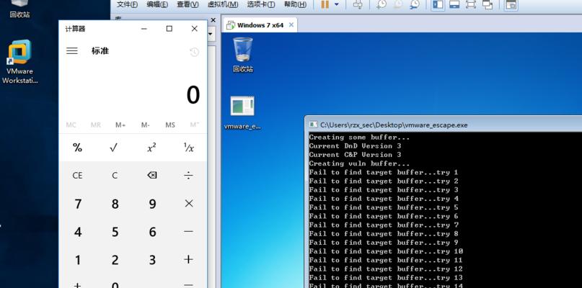This screenshot has width=582, height=288.
Task: Open the power options dropdown arrow beside pause
Action: point(337,4)
